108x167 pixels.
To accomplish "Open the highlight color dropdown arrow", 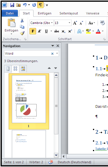I will tap(93, 31).
